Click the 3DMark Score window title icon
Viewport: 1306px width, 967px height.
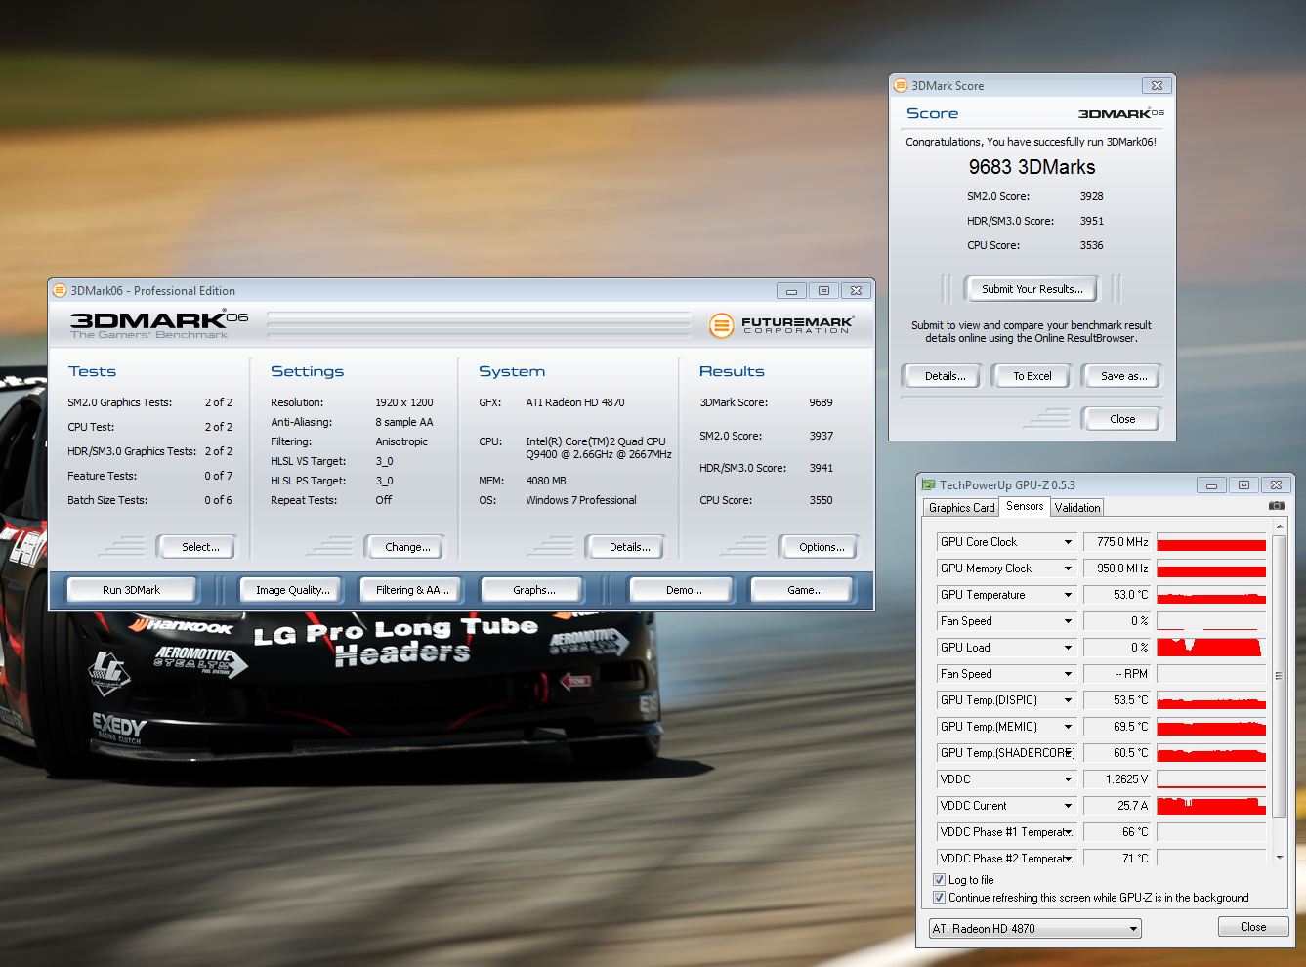pos(901,85)
